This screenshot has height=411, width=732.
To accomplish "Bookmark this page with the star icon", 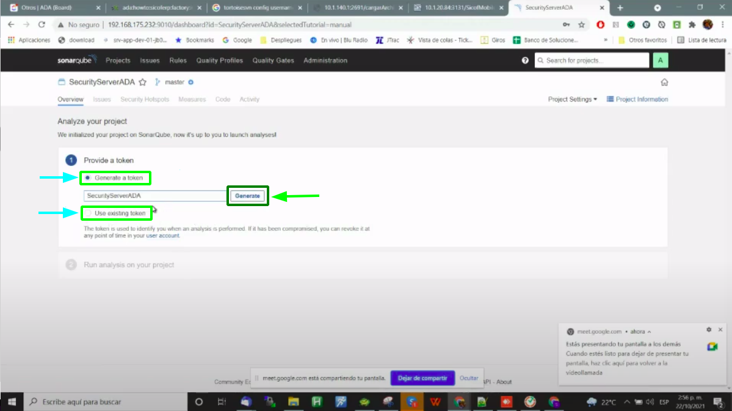I will tap(582, 25).
